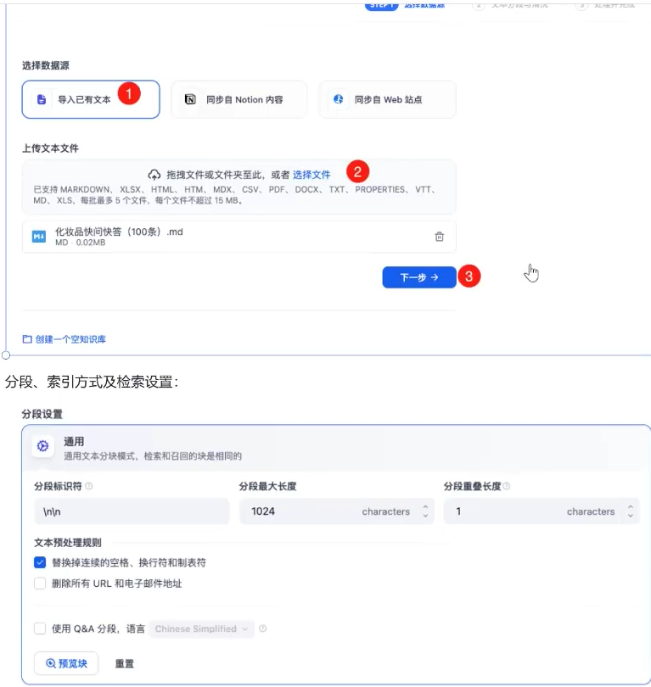
Task: Uncheck 替换掉连续的空格、换行符和制表符 checkbox
Action: click(40, 562)
